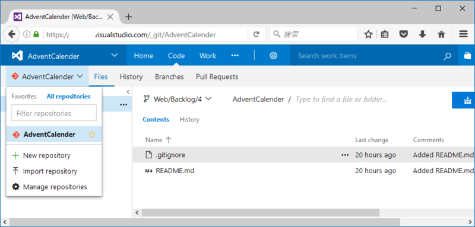Viewport: 475px width, 227px height.
Task: Open the Pull Requests tab
Action: click(217, 77)
